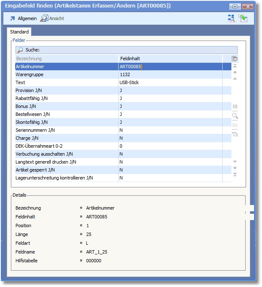This screenshot has height=287, width=262.
Task: Click the magnifier icon beside the table
Action: [x=235, y=116]
